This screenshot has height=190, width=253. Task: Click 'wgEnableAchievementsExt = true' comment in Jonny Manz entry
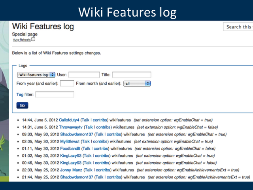(207, 170)
